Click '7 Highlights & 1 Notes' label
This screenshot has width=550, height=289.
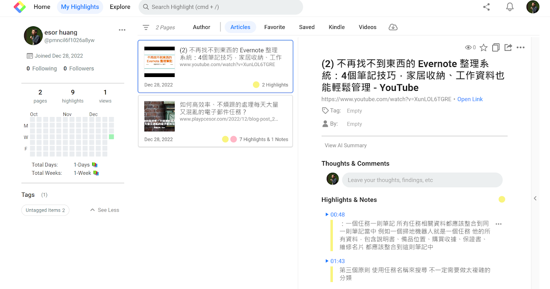[x=264, y=139]
